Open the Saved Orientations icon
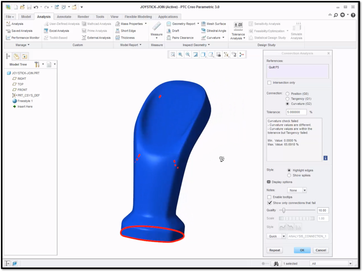This screenshot has height=272, width=363. pyautogui.click(x=211, y=54)
